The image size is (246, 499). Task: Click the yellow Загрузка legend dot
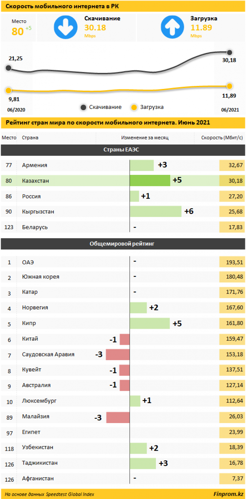tap(134, 107)
